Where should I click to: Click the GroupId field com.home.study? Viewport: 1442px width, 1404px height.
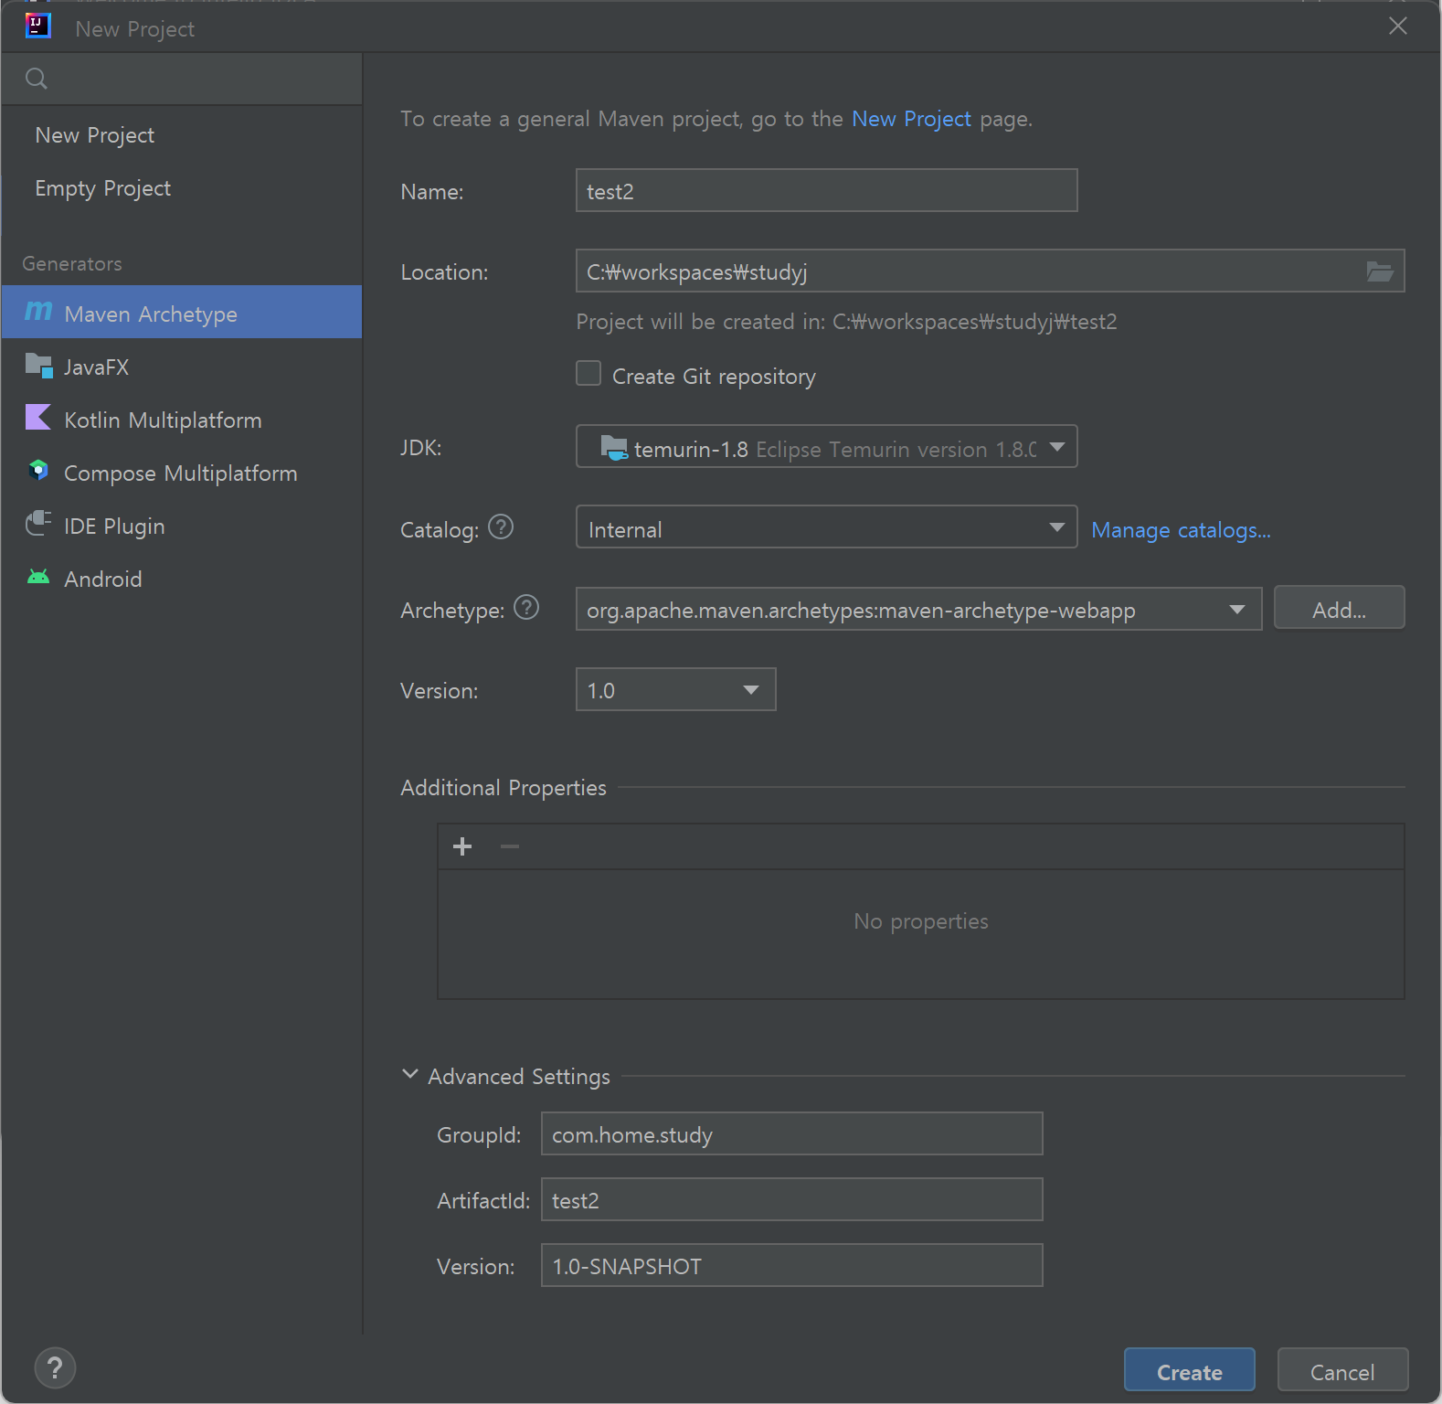[x=791, y=1134]
